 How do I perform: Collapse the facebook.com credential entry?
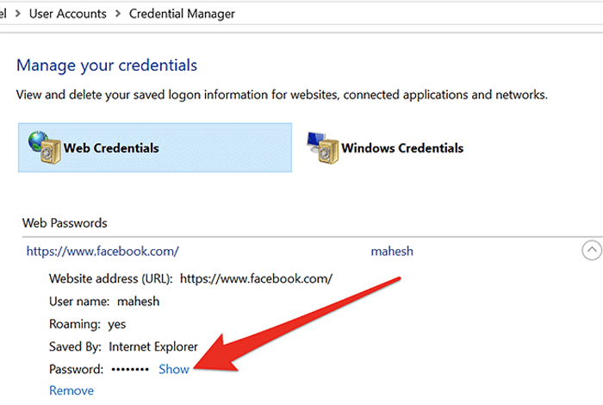592,251
